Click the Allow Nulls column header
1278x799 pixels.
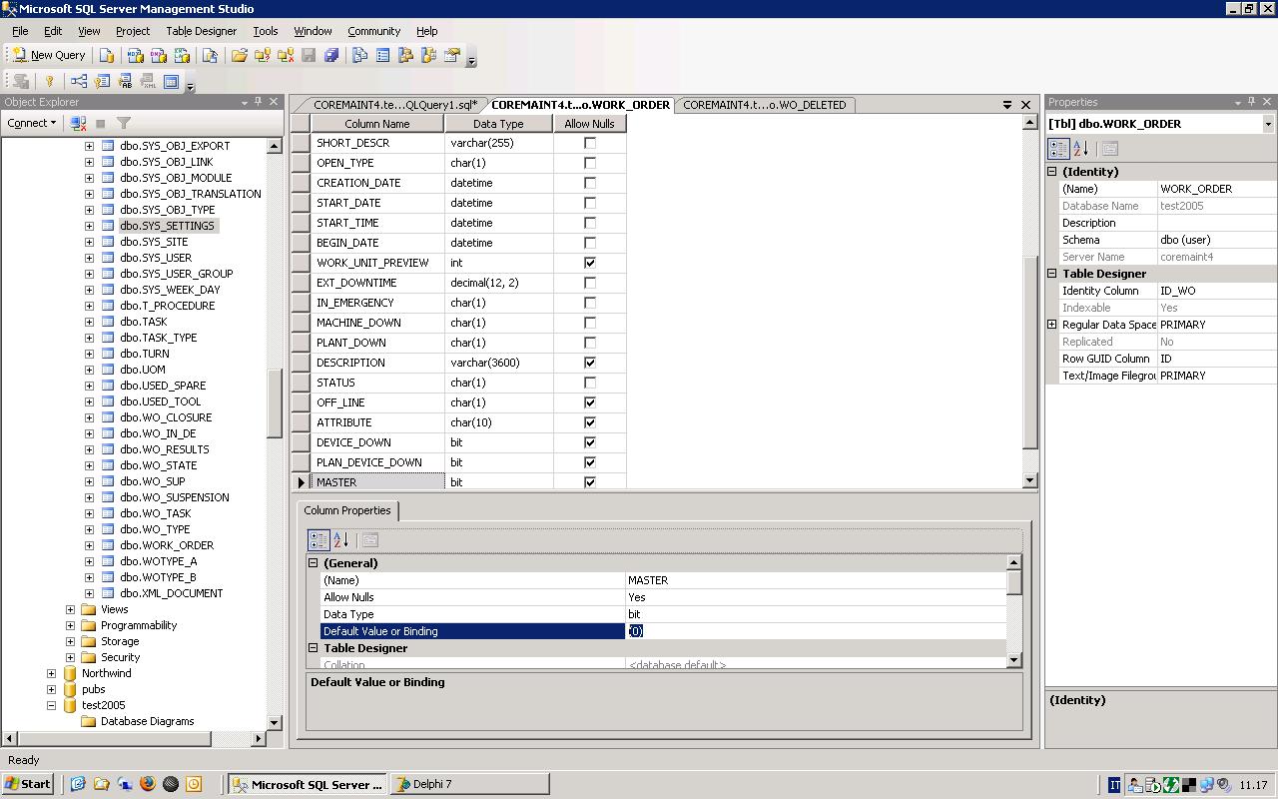(x=590, y=124)
